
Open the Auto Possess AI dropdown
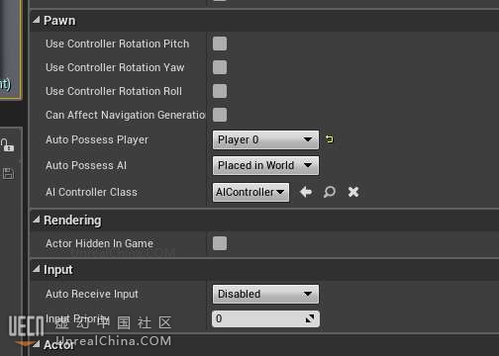pos(265,165)
